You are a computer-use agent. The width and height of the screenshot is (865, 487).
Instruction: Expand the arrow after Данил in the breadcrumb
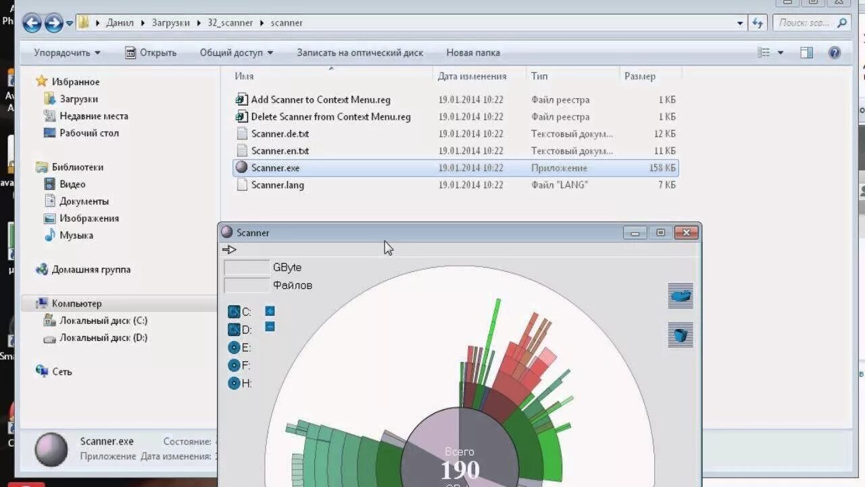[x=143, y=23]
